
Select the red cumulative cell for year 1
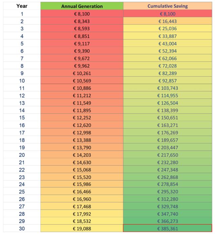(167, 14)
